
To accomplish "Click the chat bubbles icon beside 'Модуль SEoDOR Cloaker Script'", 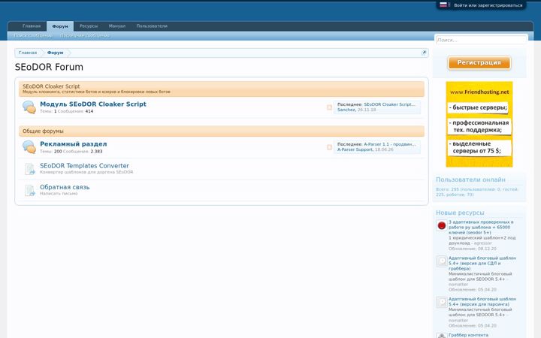I will click(29, 107).
